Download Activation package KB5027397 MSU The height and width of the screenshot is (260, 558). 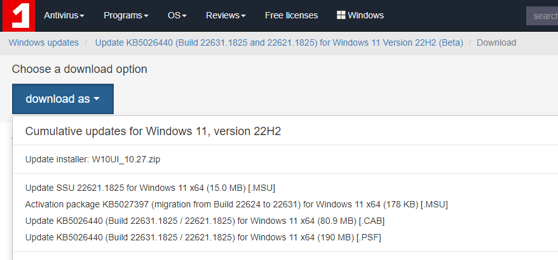(236, 205)
